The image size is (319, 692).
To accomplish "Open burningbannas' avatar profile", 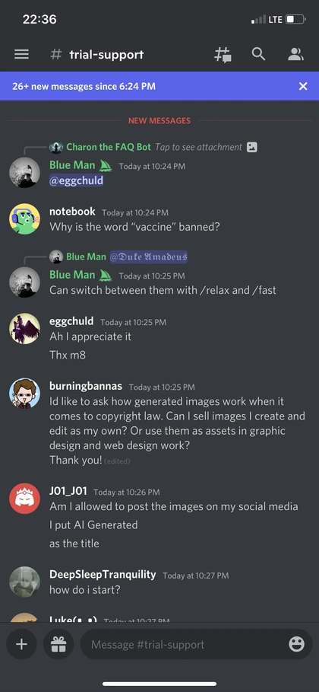I will [x=24, y=394].
